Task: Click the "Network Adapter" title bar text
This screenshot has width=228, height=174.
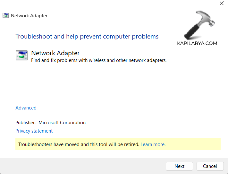Action: pos(29,15)
